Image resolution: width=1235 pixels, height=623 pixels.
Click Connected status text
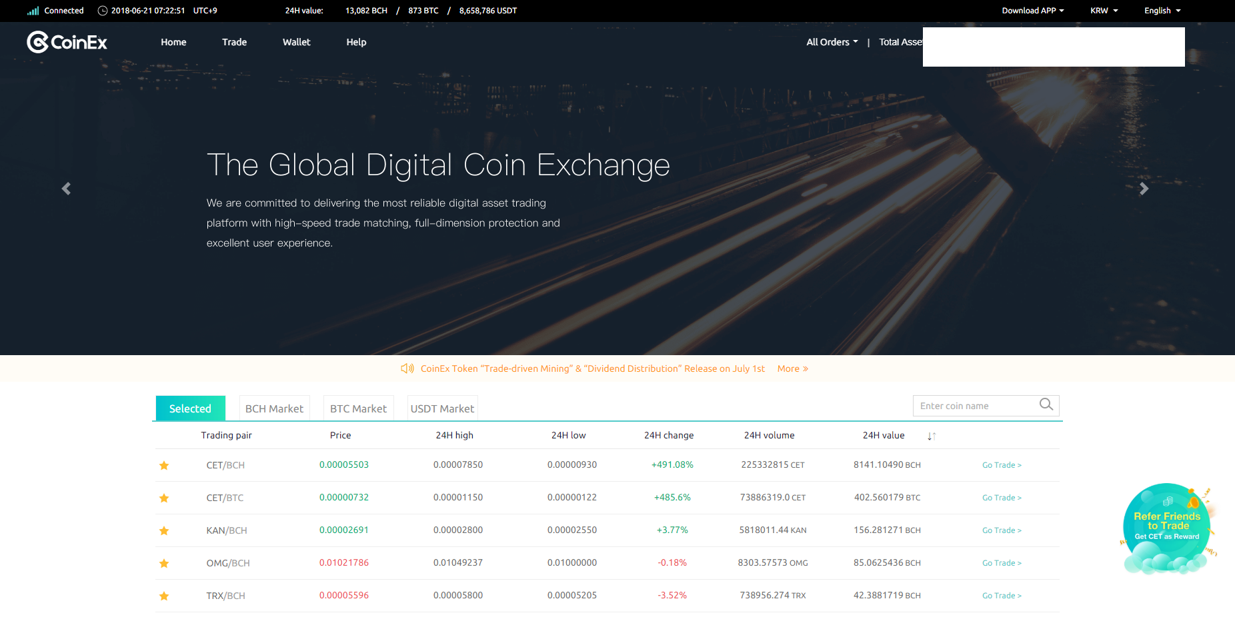64,11
